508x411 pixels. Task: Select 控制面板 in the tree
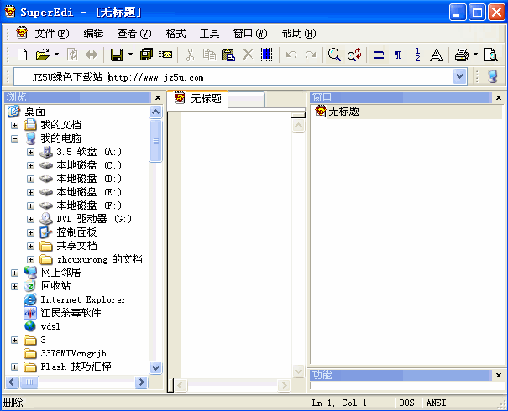76,232
